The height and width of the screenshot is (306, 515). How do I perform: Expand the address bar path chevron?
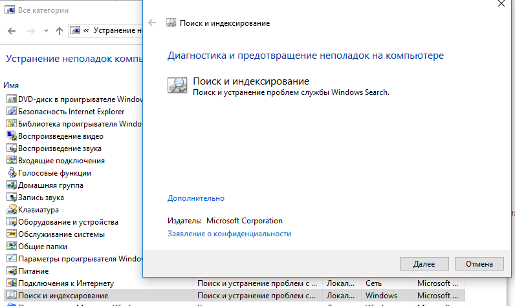click(86, 30)
